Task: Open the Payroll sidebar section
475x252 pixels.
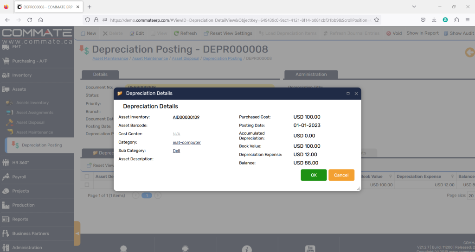Action: [x=19, y=177]
